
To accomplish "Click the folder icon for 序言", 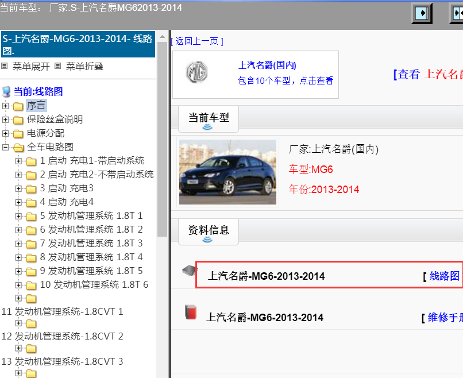I will click(x=18, y=106).
